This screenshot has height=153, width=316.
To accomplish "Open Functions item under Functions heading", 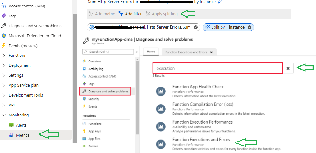I will [x=95, y=124].
